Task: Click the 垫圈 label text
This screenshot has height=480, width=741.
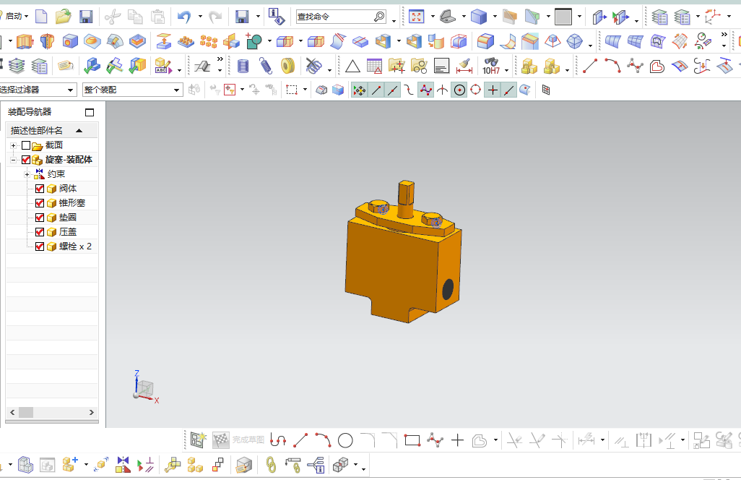Action: (x=68, y=218)
